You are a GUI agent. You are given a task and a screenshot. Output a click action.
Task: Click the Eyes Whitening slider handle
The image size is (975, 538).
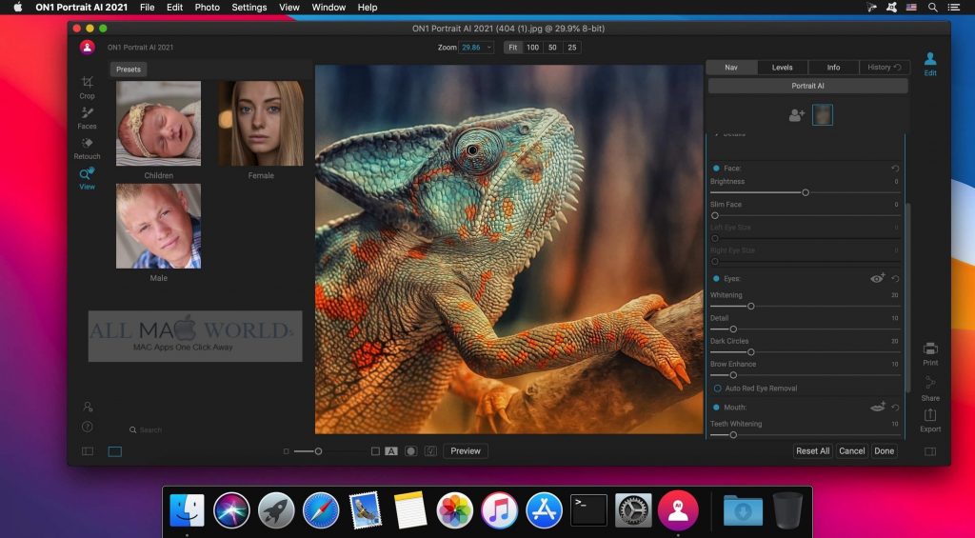click(x=751, y=307)
